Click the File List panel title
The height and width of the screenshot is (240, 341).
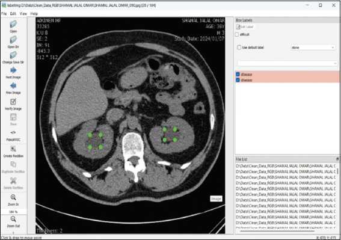tap(242, 159)
